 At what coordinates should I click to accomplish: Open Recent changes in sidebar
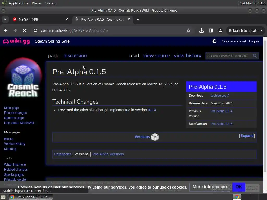(x=15, y=113)
